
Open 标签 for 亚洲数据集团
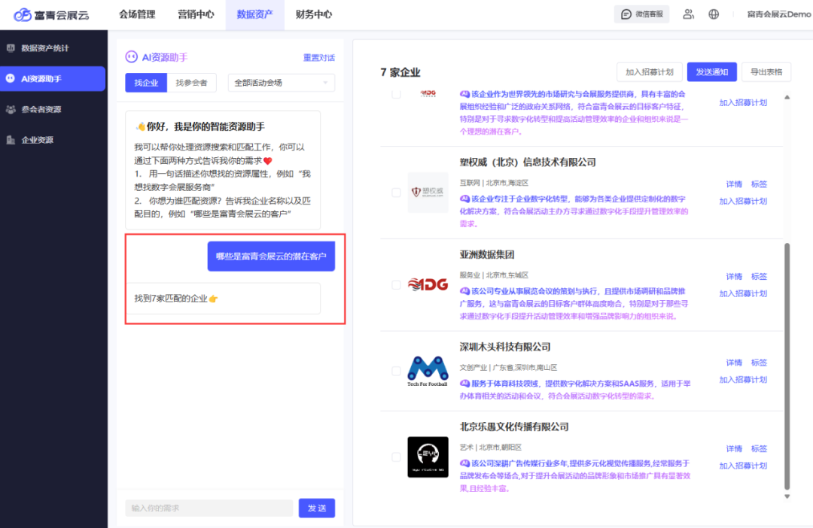[x=759, y=276]
